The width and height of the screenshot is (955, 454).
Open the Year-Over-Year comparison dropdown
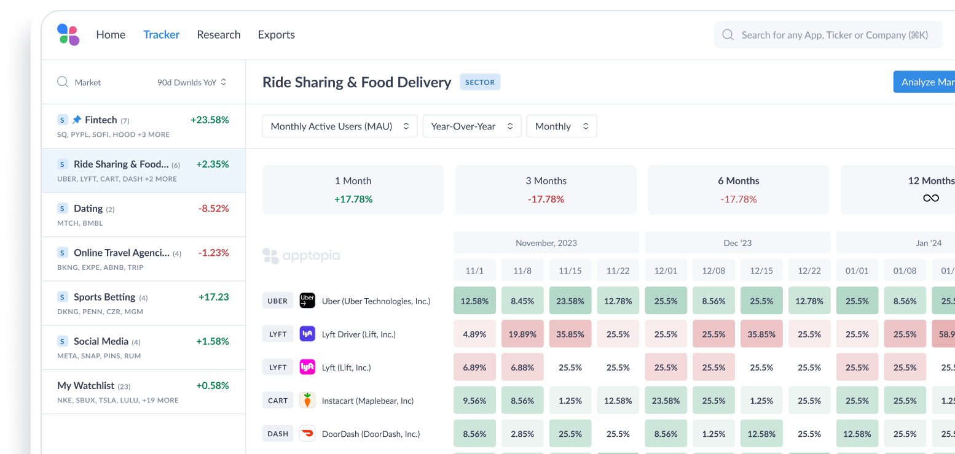(471, 126)
